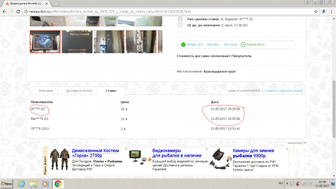Image resolution: width=336 pixels, height=189 pixels.
Task: Click the address bar URL field
Action: click(x=169, y=12)
